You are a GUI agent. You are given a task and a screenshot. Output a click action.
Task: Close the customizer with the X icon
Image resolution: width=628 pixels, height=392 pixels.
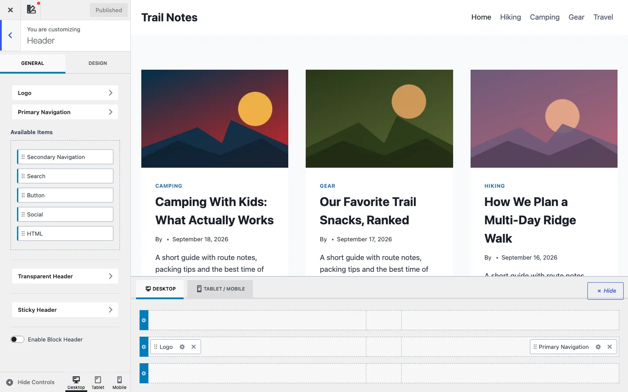pos(10,10)
